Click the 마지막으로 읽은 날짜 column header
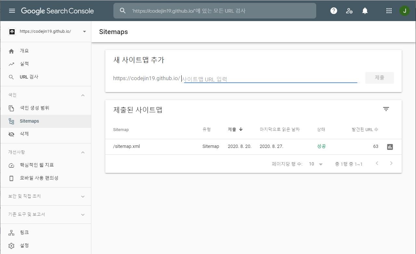The height and width of the screenshot is (254, 416). [x=279, y=129]
